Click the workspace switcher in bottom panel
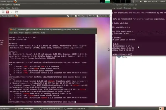The width and height of the screenshot is (166, 110). click(x=161, y=109)
